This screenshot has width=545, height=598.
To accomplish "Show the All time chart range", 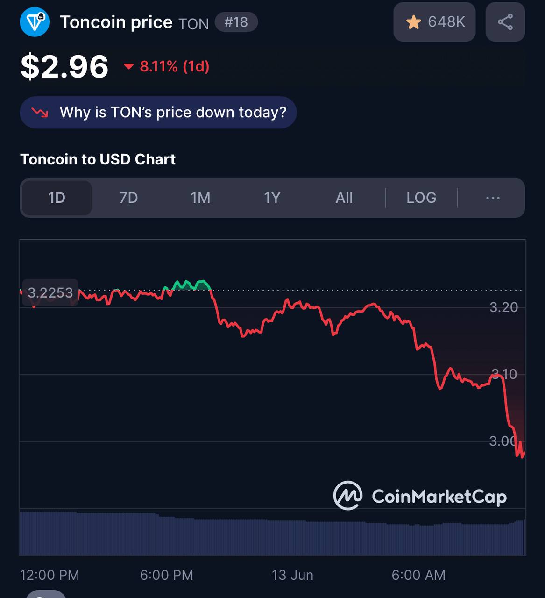I will pos(344,198).
